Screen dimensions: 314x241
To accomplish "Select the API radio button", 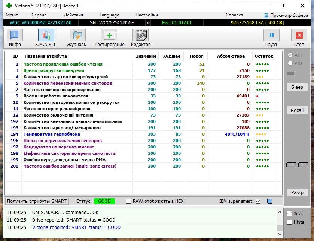I will click(290, 55).
